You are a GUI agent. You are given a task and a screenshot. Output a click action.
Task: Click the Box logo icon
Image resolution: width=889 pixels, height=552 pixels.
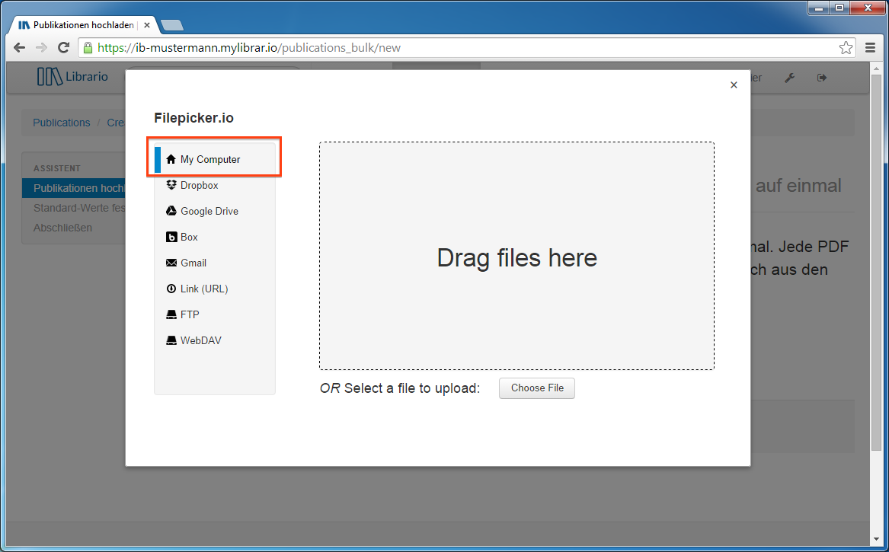[171, 237]
